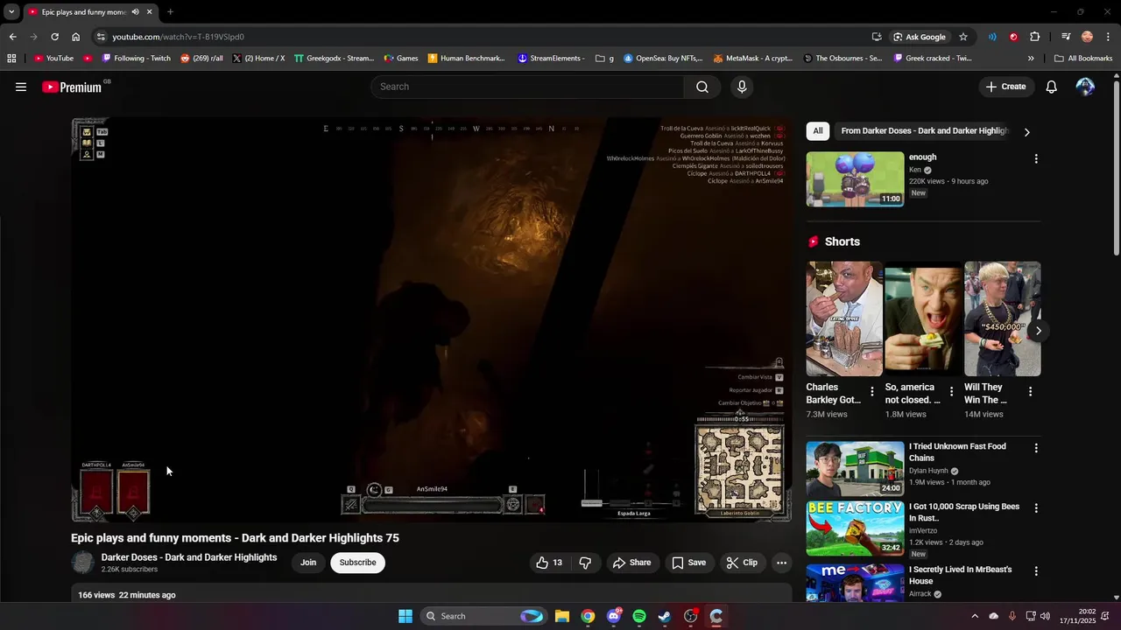Open a new browser tab
Image resolution: width=1121 pixels, height=630 pixels.
170,12
